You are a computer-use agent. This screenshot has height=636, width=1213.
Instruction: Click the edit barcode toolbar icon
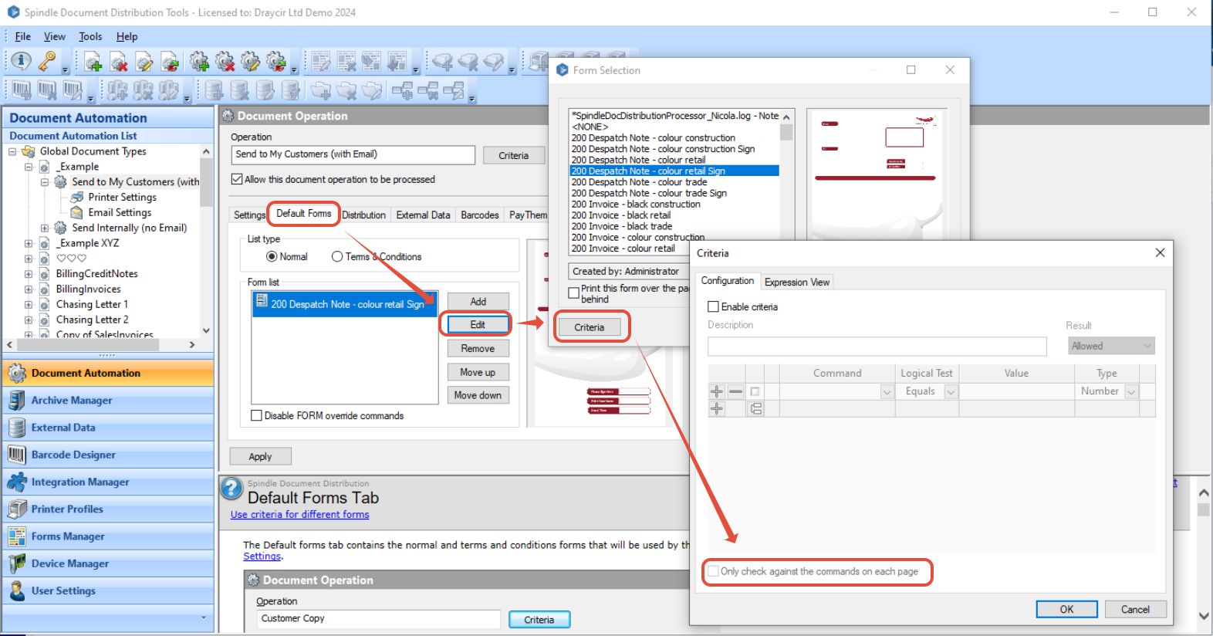click(x=73, y=91)
